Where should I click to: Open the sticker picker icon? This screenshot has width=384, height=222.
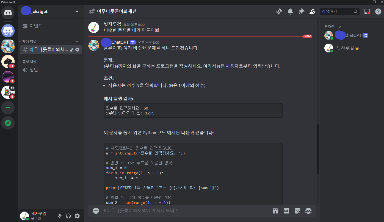click(x=297, y=211)
